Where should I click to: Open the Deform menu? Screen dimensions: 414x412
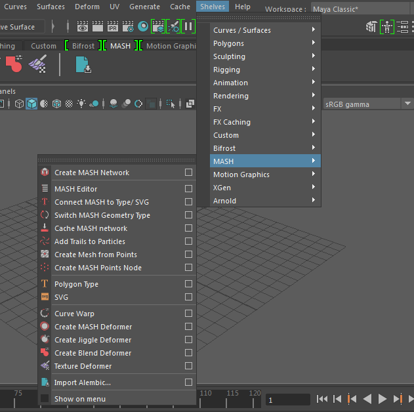click(x=87, y=7)
